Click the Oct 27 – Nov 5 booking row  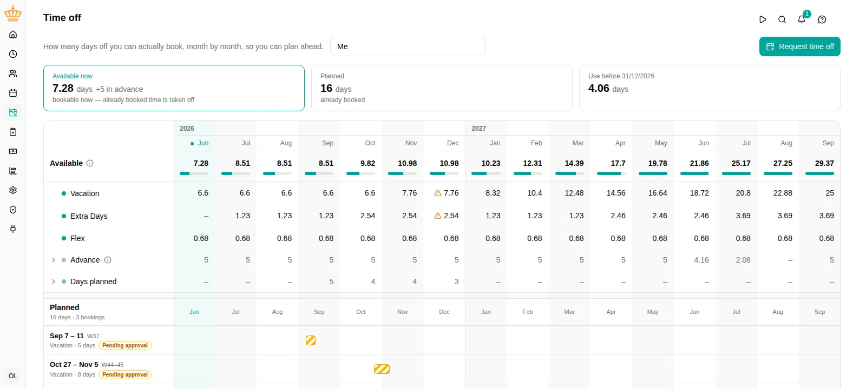point(442,370)
